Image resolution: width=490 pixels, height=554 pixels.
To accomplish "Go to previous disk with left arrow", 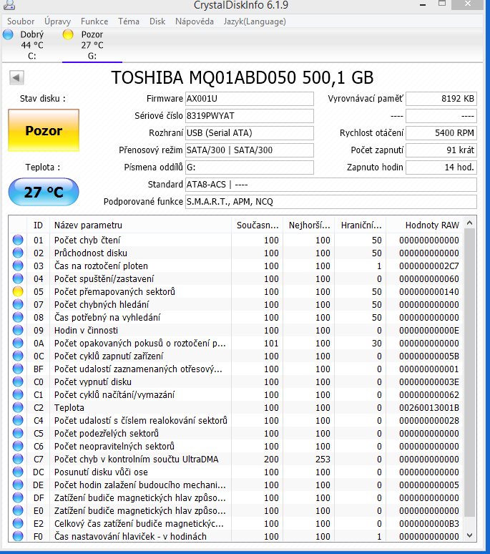I will point(16,78).
